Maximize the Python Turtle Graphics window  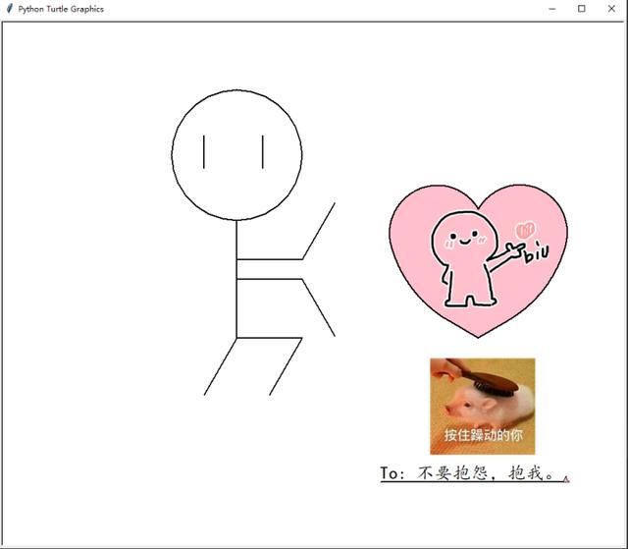[x=581, y=9]
